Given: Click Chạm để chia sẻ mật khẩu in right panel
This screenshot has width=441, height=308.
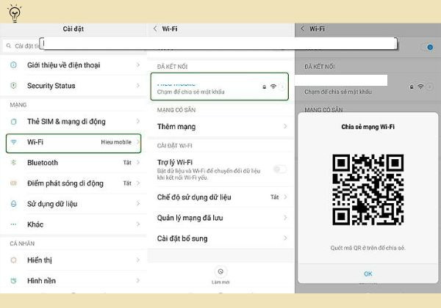Looking at the screenshot, I should click(338, 92).
